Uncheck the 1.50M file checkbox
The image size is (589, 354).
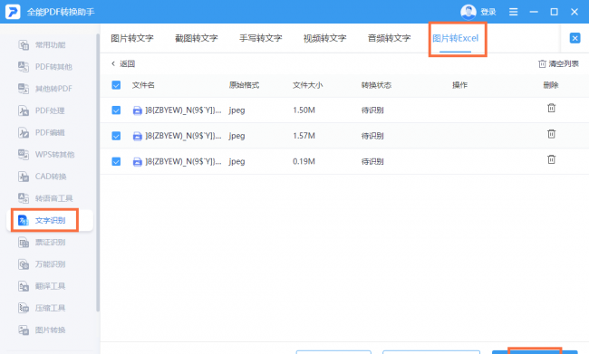coord(116,110)
